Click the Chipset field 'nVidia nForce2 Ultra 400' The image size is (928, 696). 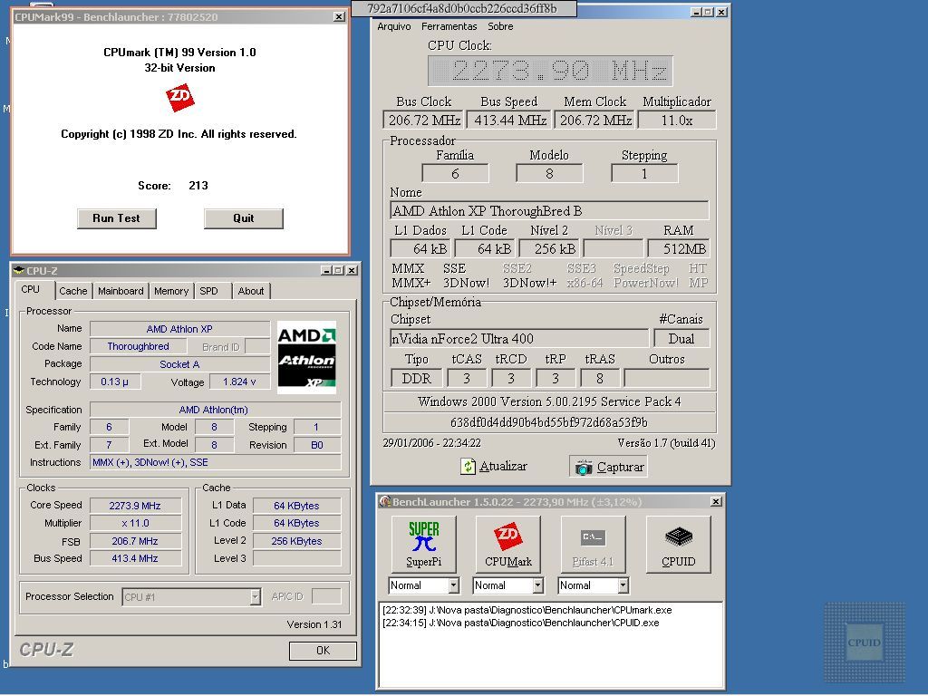(x=519, y=339)
